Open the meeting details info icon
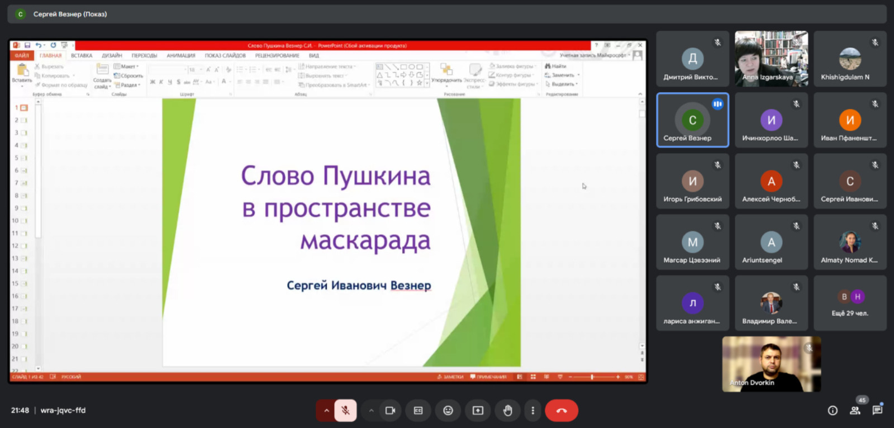This screenshot has width=894, height=428. [833, 411]
